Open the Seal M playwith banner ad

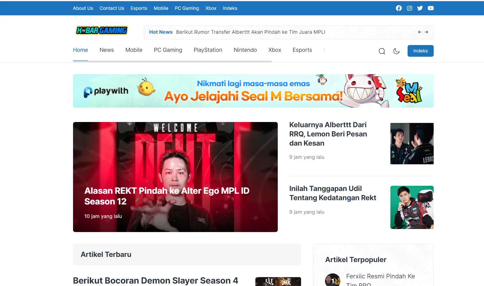(253, 91)
